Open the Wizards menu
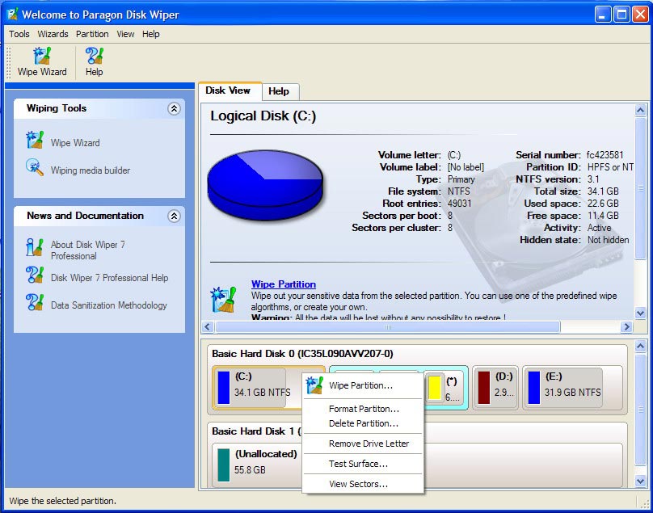This screenshot has height=513, width=653. tap(53, 34)
